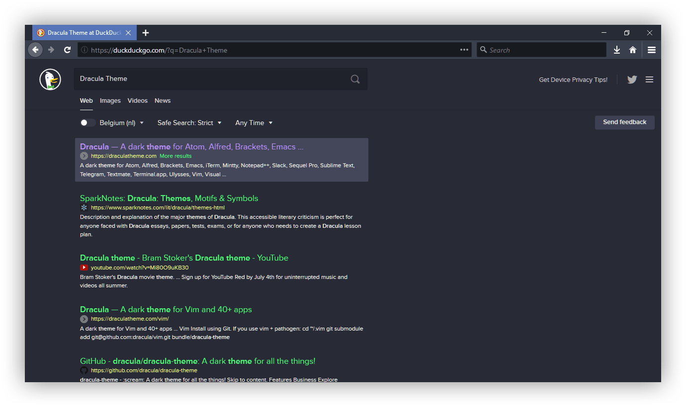Viewport: 686px width, 407px height.
Task: Toggle the DuckDuckGo dark theme switch
Action: coord(87,122)
